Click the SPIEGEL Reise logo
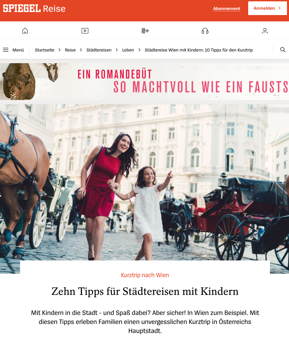This screenshot has width=289, height=337. [x=34, y=9]
